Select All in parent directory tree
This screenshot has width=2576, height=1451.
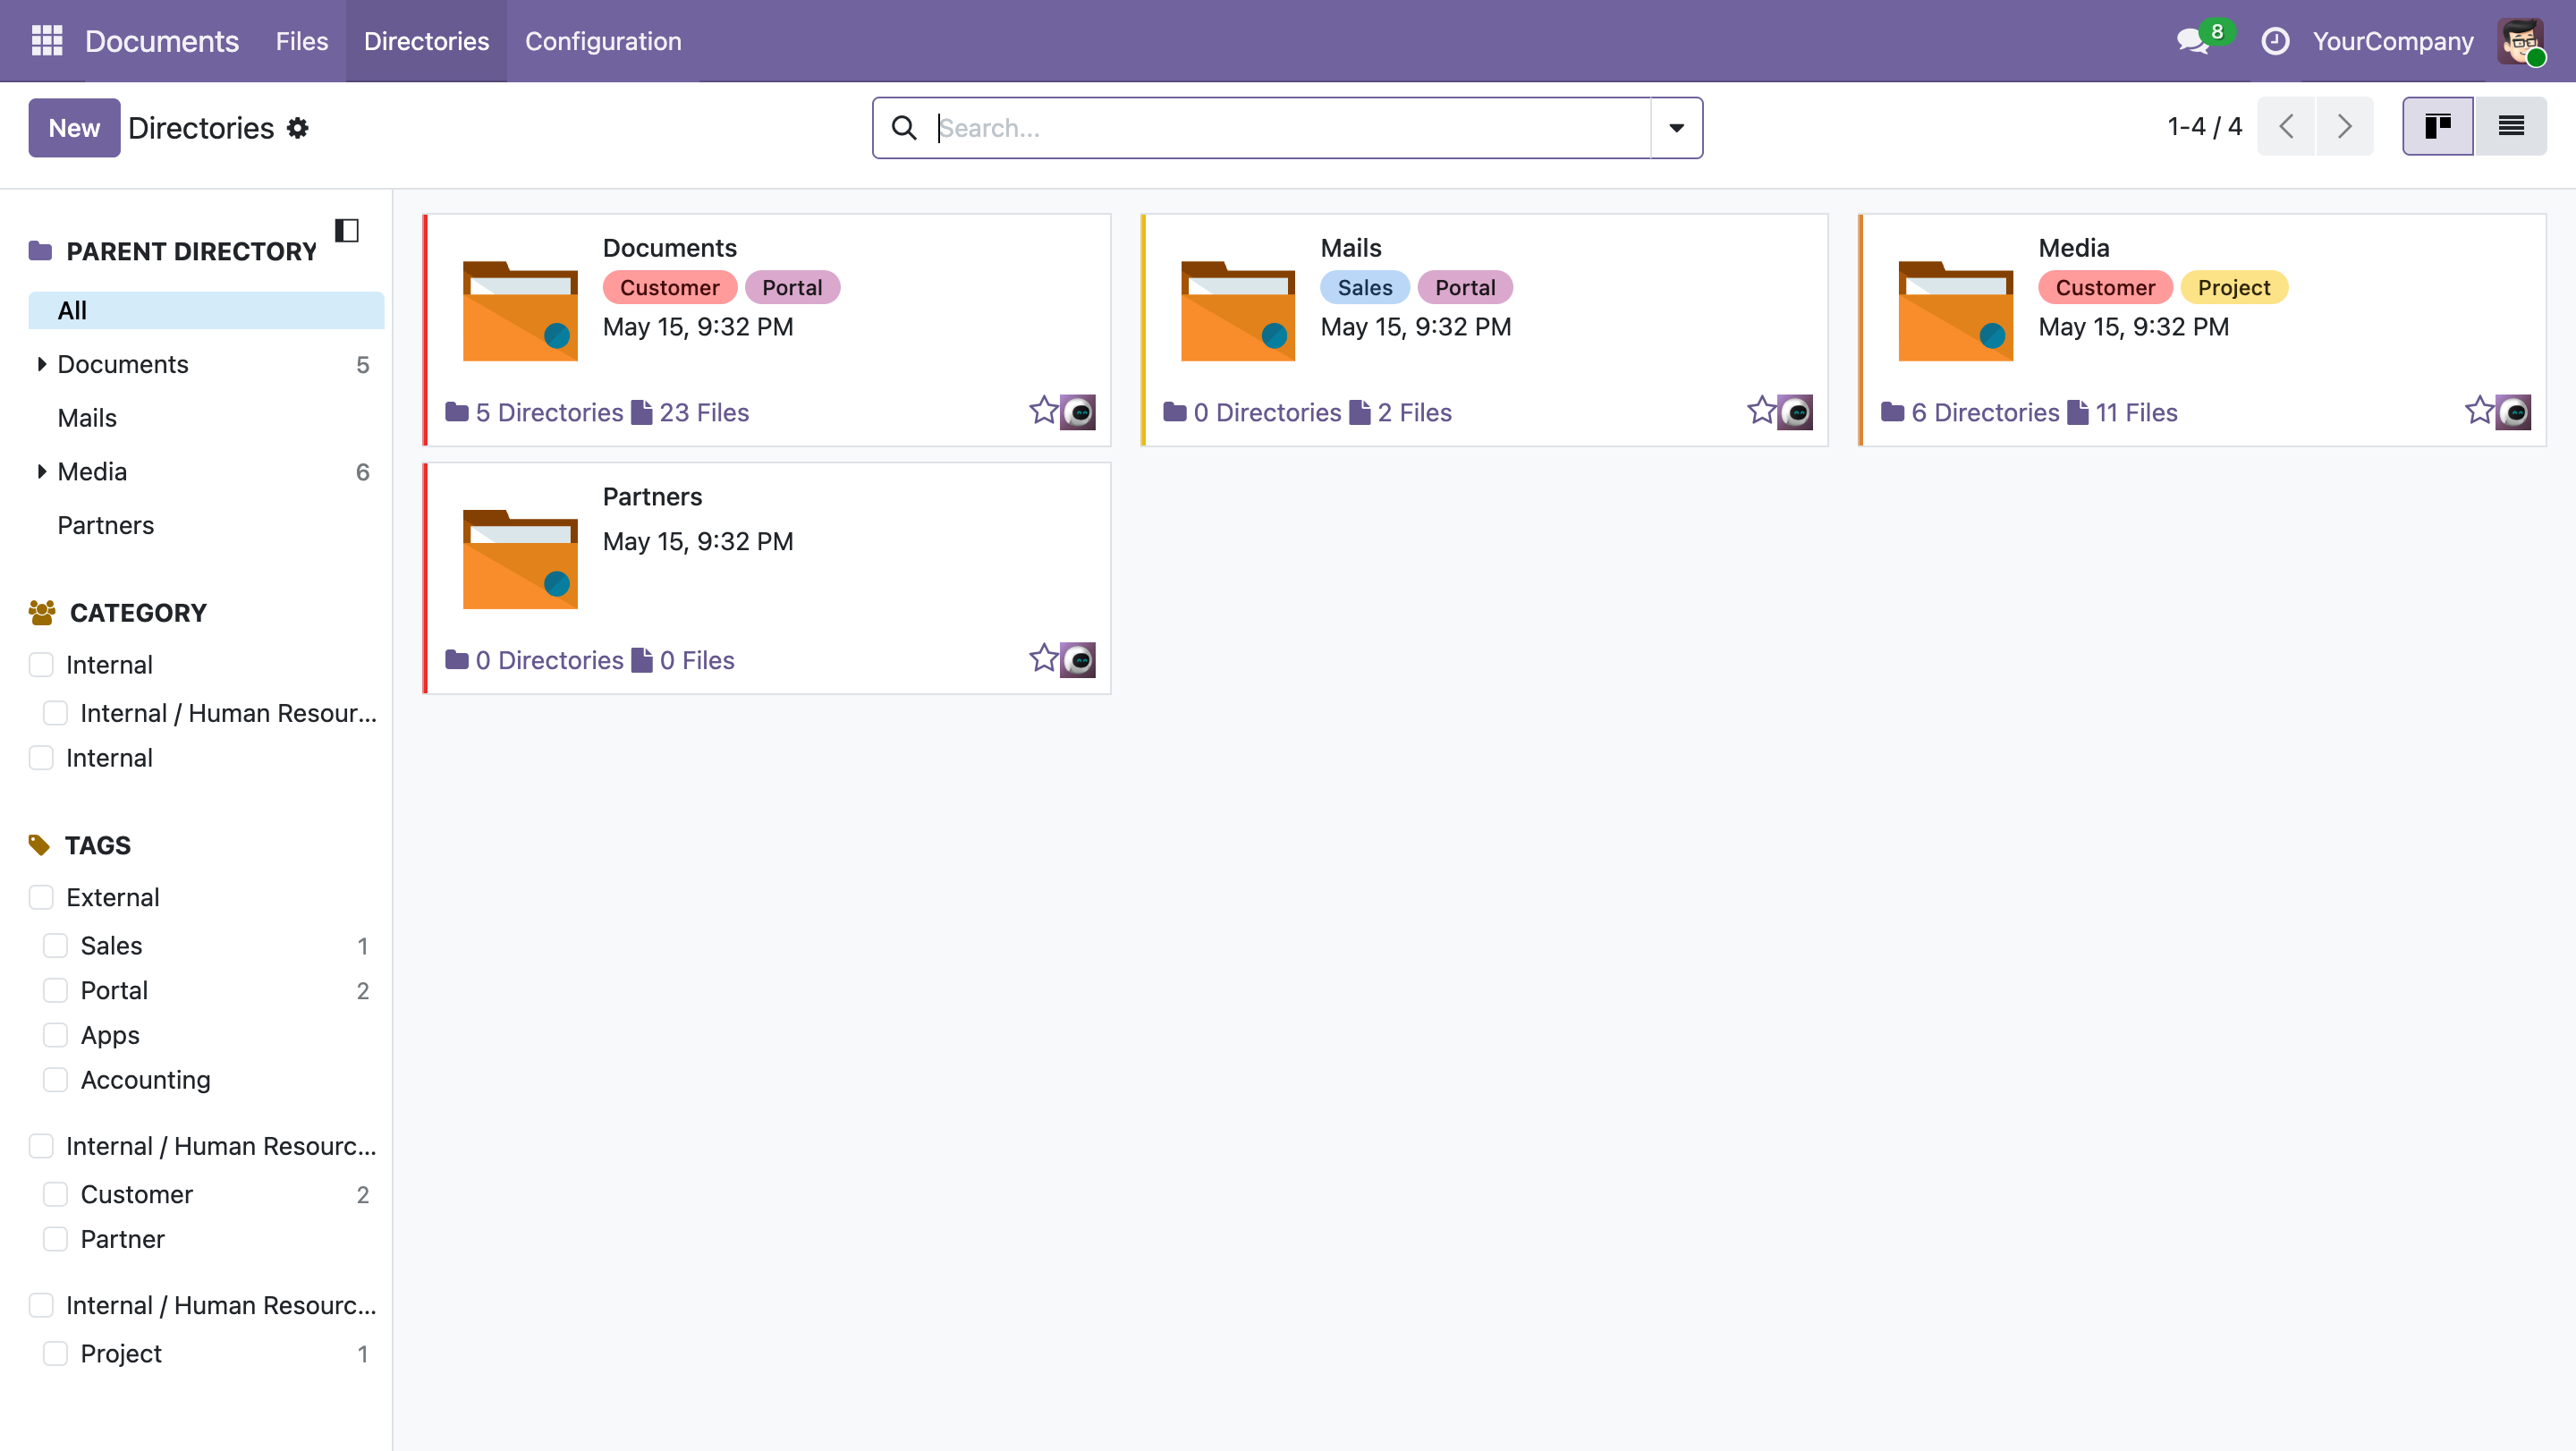coord(206,310)
